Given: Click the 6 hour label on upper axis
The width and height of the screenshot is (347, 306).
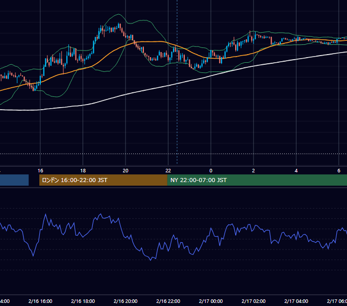Looking at the screenshot, I should (x=339, y=171).
